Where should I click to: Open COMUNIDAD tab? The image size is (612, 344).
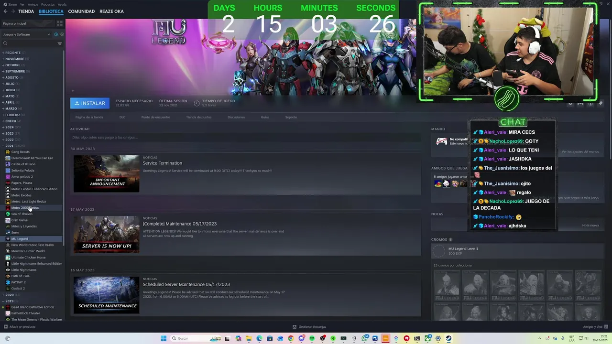(x=81, y=11)
